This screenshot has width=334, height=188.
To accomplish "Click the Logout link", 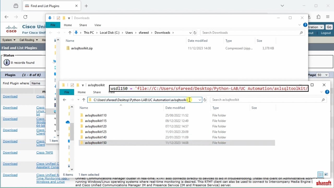I will coord(326,33).
